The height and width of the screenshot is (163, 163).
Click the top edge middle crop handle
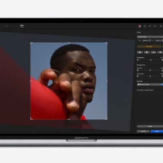coord(69,43)
